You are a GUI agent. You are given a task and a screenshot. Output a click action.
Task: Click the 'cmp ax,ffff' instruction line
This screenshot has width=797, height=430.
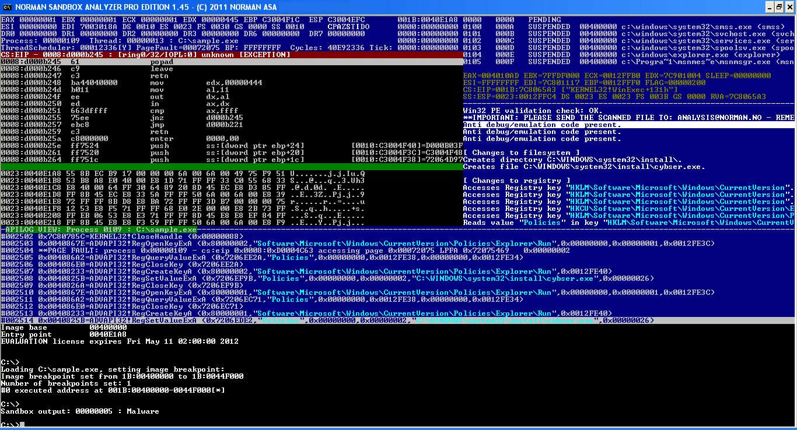(x=232, y=111)
